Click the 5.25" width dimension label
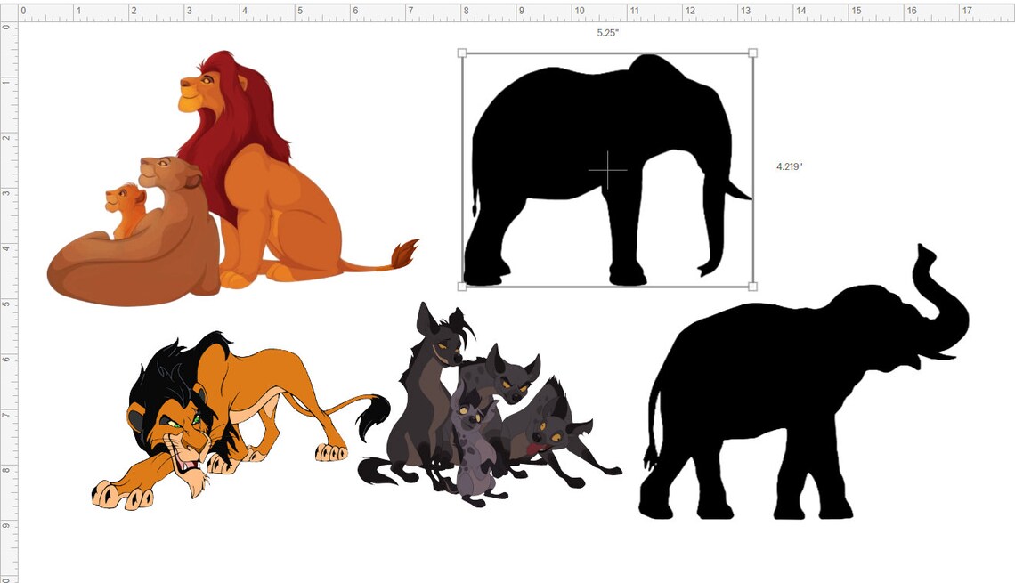1015x583 pixels. point(608,33)
